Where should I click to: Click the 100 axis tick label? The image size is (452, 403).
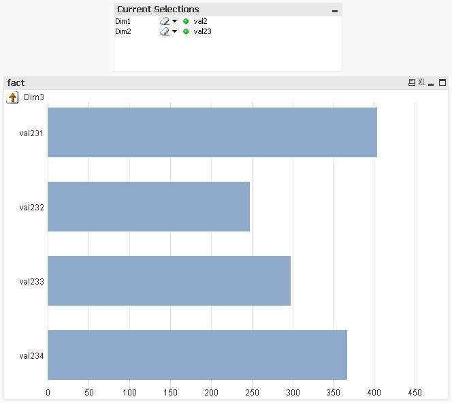coord(129,393)
